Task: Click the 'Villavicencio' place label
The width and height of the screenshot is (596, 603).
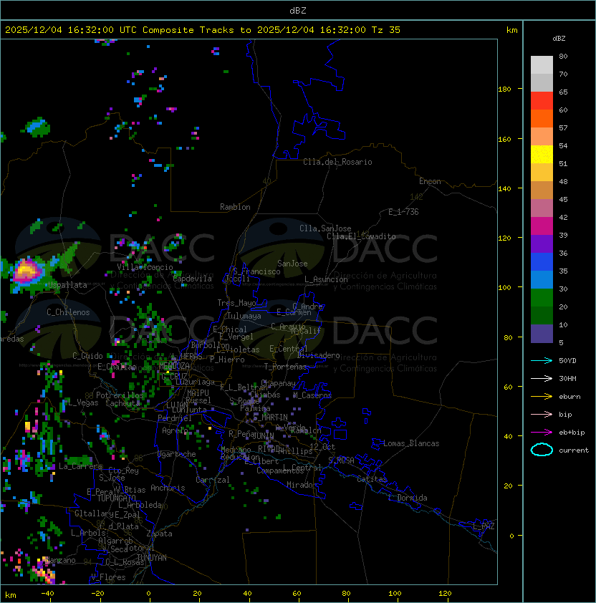Action: 145,267
